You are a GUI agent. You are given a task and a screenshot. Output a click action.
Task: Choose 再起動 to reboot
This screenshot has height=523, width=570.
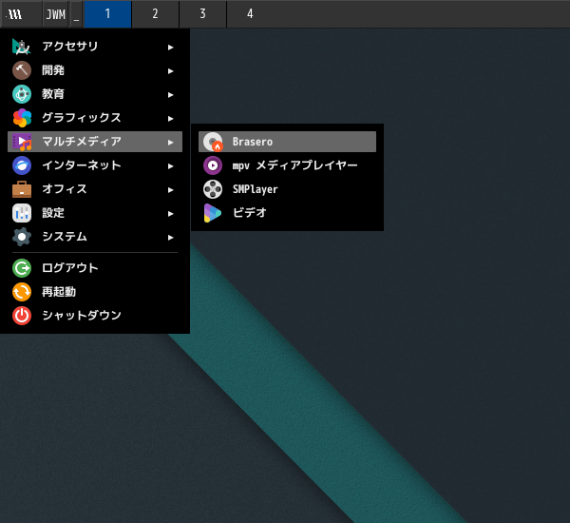point(95,292)
